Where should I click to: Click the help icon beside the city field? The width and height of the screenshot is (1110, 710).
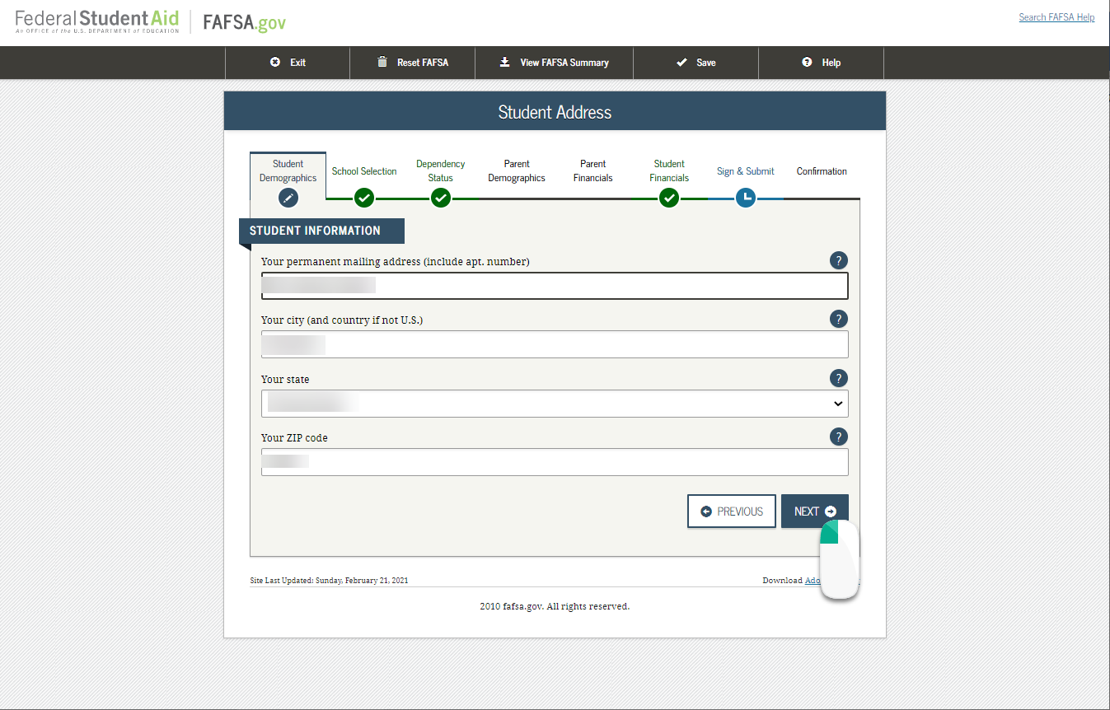pos(838,319)
